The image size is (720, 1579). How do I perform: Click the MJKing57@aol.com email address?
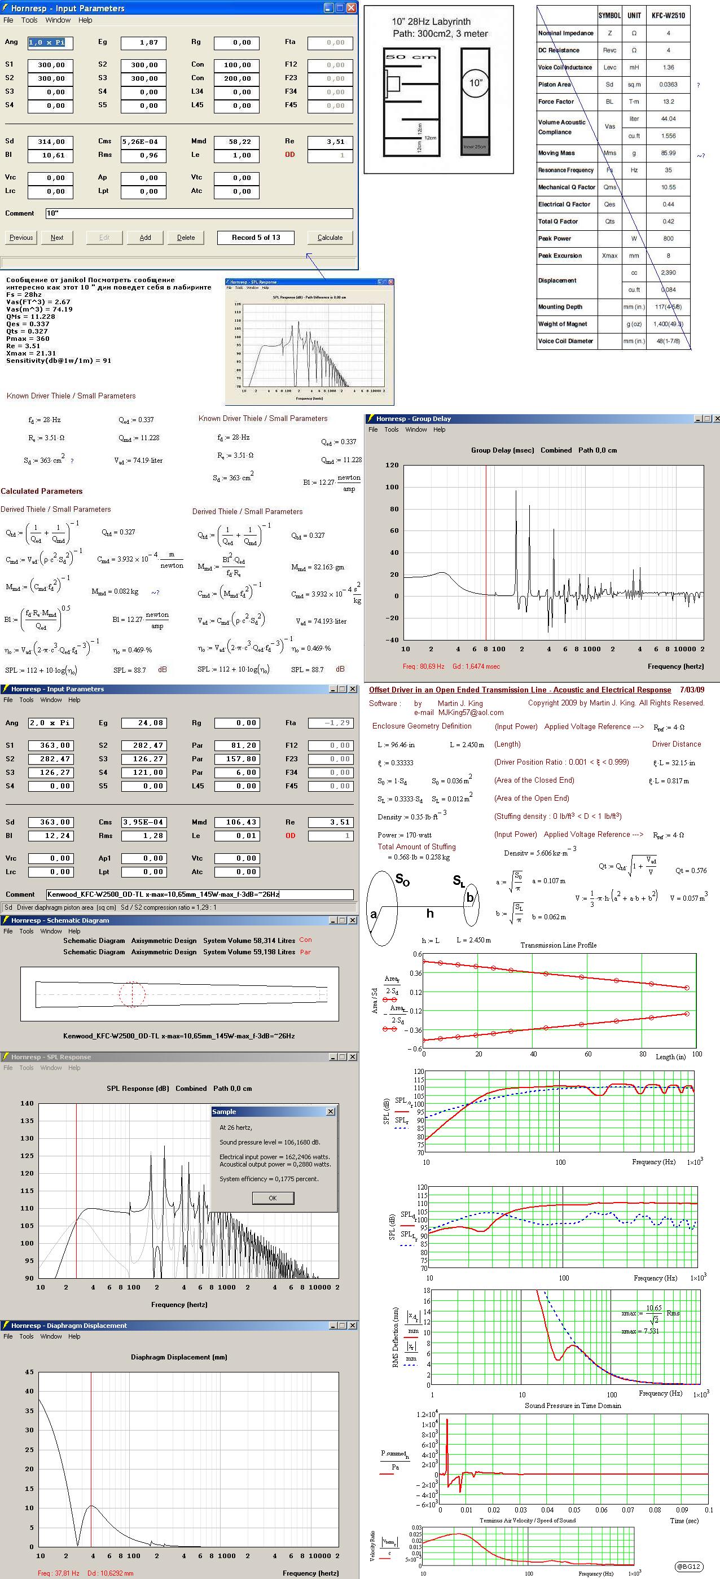471,712
